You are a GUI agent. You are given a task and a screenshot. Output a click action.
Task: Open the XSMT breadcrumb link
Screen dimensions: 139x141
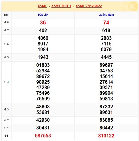tap(42, 6)
